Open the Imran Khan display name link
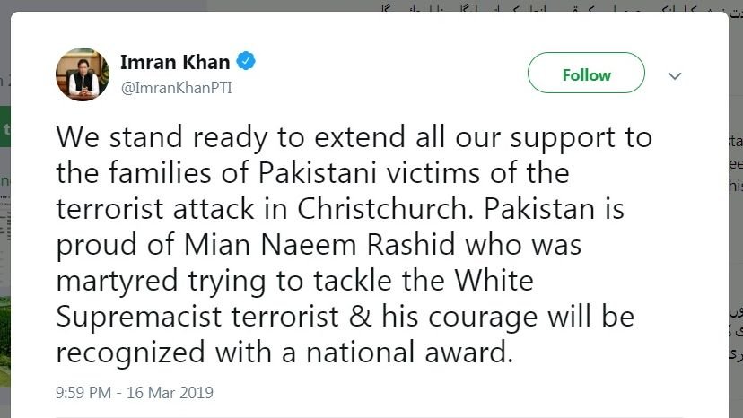Viewport: 743px width, 418px height. (175, 62)
